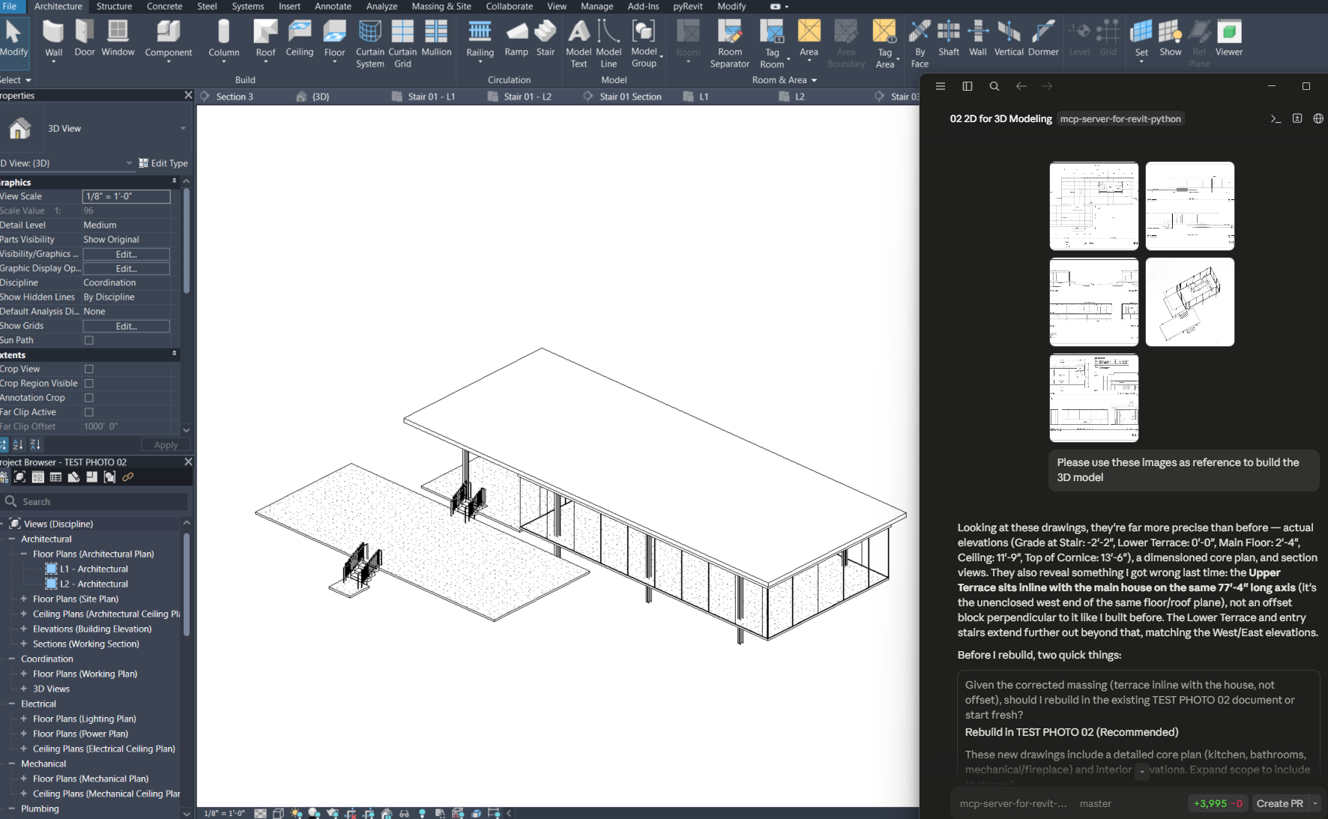Expand the Sections (Working Section) node
Screen dimensions: 1328x819
click(x=23, y=644)
